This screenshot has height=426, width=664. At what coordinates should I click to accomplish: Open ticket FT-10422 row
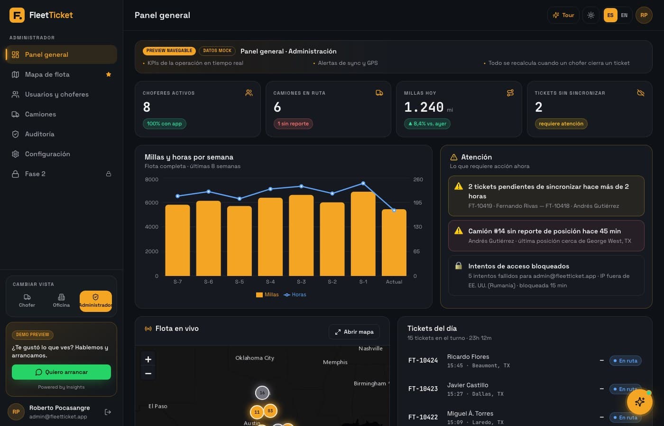coord(525,417)
